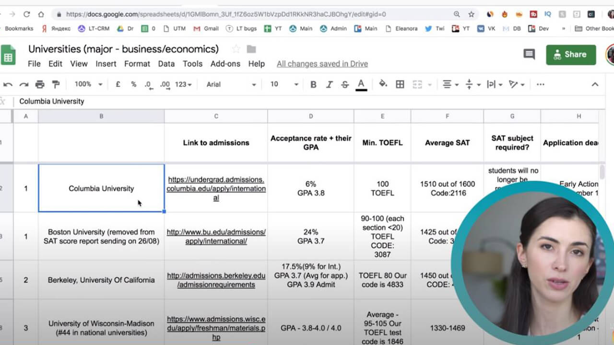This screenshot has width=614, height=345.
Task: Click the Average SAT header cell
Action: [x=447, y=143]
